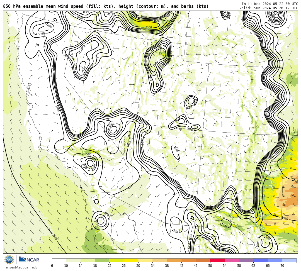Pick the dark orange 46–50 kts swatch
The image size is (301, 271).
click(203, 260)
